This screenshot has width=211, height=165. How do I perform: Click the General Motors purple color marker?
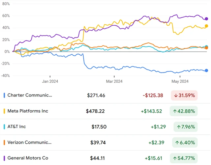(x=4, y=158)
